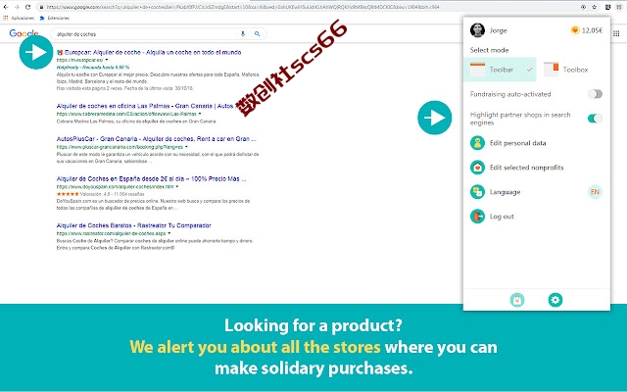Click the round extension icon at far right of toolbar

coord(619,7)
